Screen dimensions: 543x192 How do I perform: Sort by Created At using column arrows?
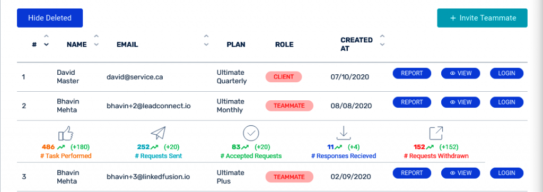tap(382, 40)
